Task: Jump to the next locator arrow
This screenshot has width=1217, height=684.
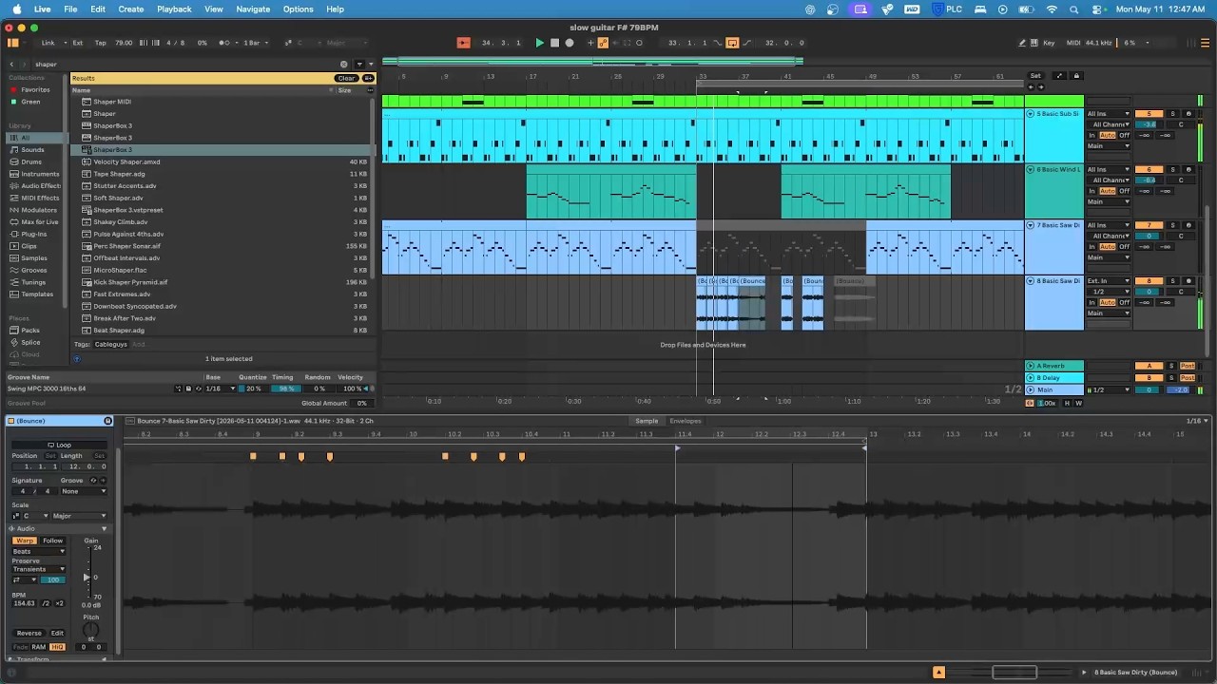Action: coord(1040,87)
